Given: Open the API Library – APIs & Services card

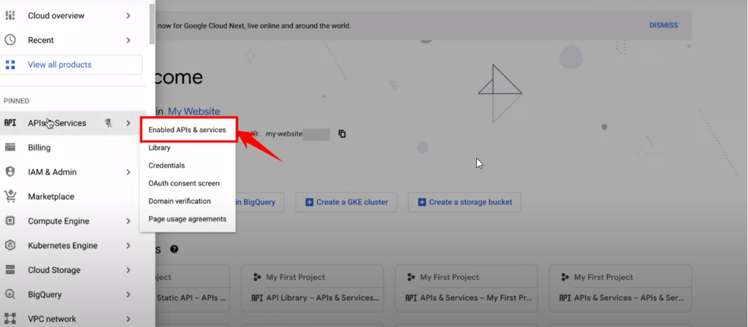Looking at the screenshot, I should coord(313,288).
